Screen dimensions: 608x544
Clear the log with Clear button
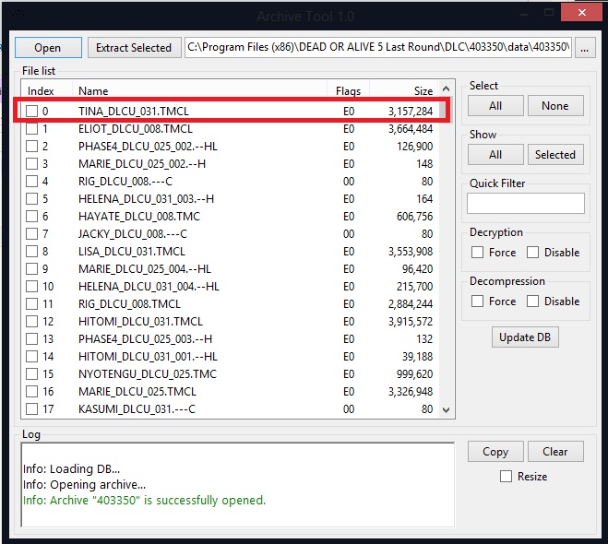click(x=555, y=452)
